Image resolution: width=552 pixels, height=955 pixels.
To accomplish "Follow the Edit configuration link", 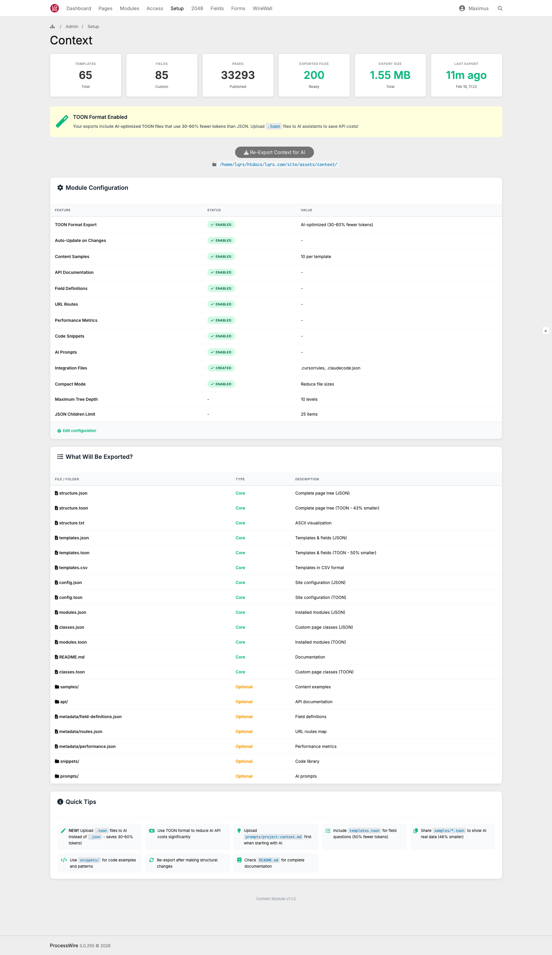I will (79, 431).
